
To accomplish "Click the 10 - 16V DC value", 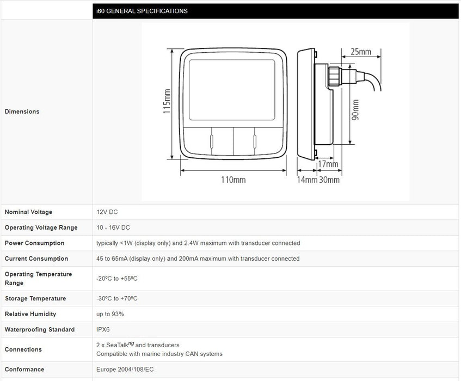I will (113, 228).
